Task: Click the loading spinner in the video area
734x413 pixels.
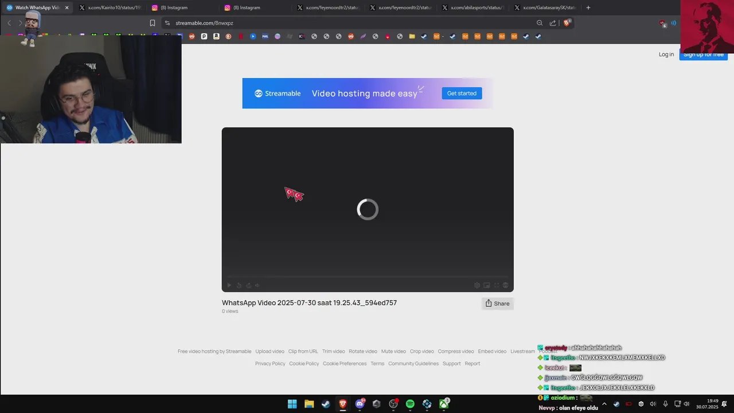Action: click(x=368, y=209)
